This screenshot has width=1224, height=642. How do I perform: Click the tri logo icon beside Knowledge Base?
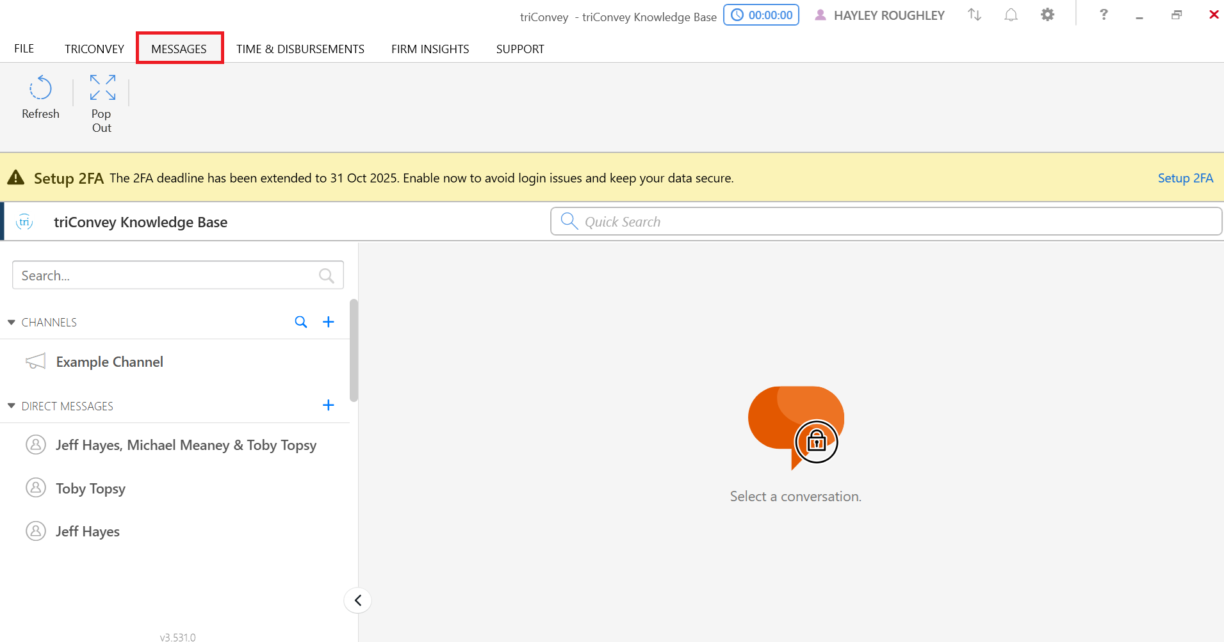(x=24, y=222)
